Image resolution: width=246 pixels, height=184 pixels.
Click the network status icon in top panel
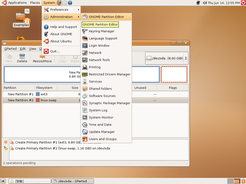pyautogui.click(x=198, y=3)
